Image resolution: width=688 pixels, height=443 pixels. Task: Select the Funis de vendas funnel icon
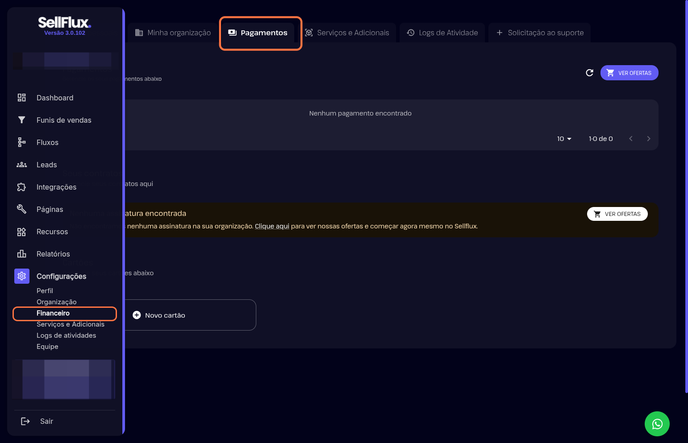21,120
